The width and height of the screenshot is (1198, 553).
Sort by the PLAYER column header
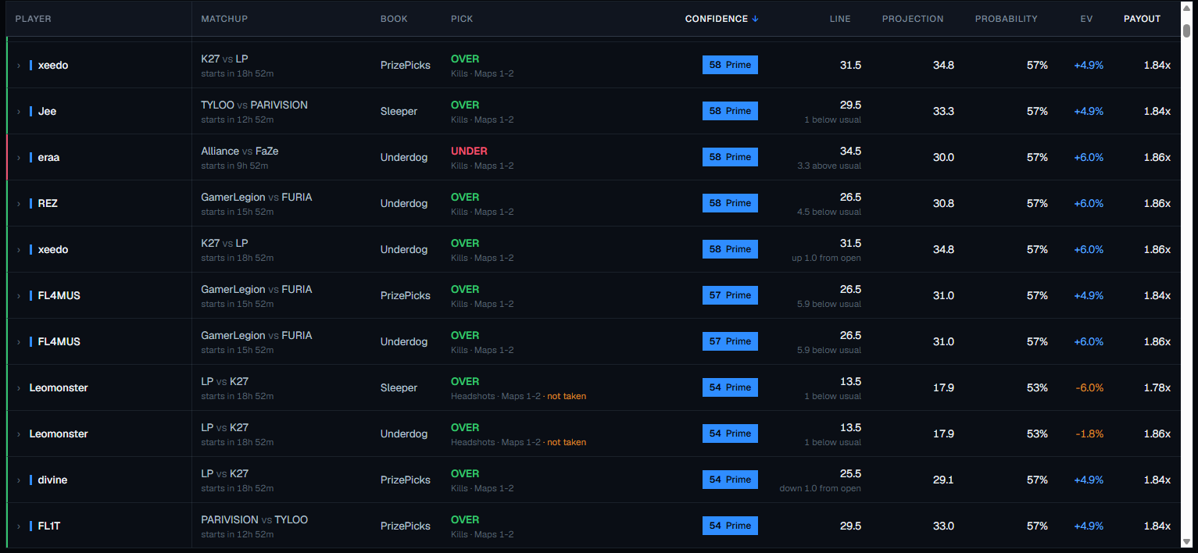pos(33,19)
